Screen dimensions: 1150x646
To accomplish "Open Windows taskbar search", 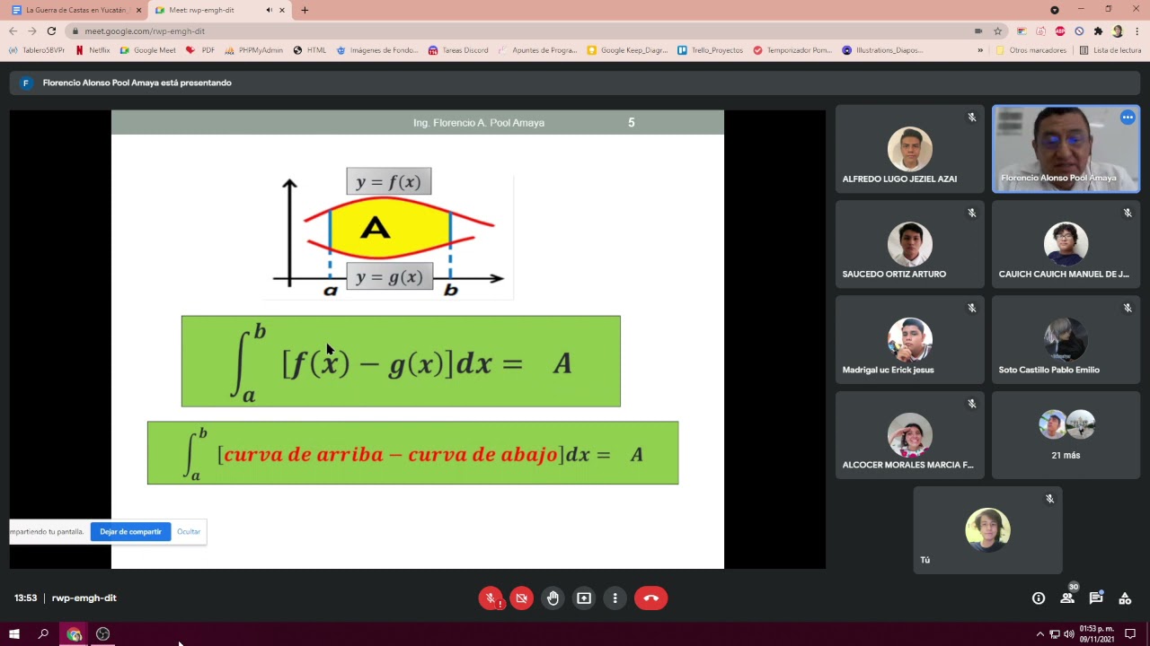I will (43, 634).
